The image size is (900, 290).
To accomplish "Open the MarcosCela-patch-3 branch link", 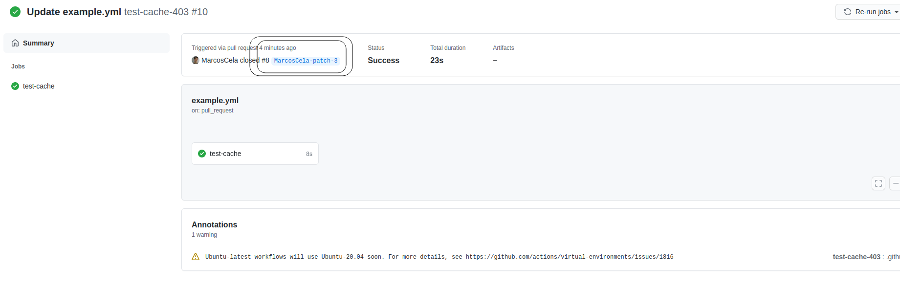I will pyautogui.click(x=306, y=61).
